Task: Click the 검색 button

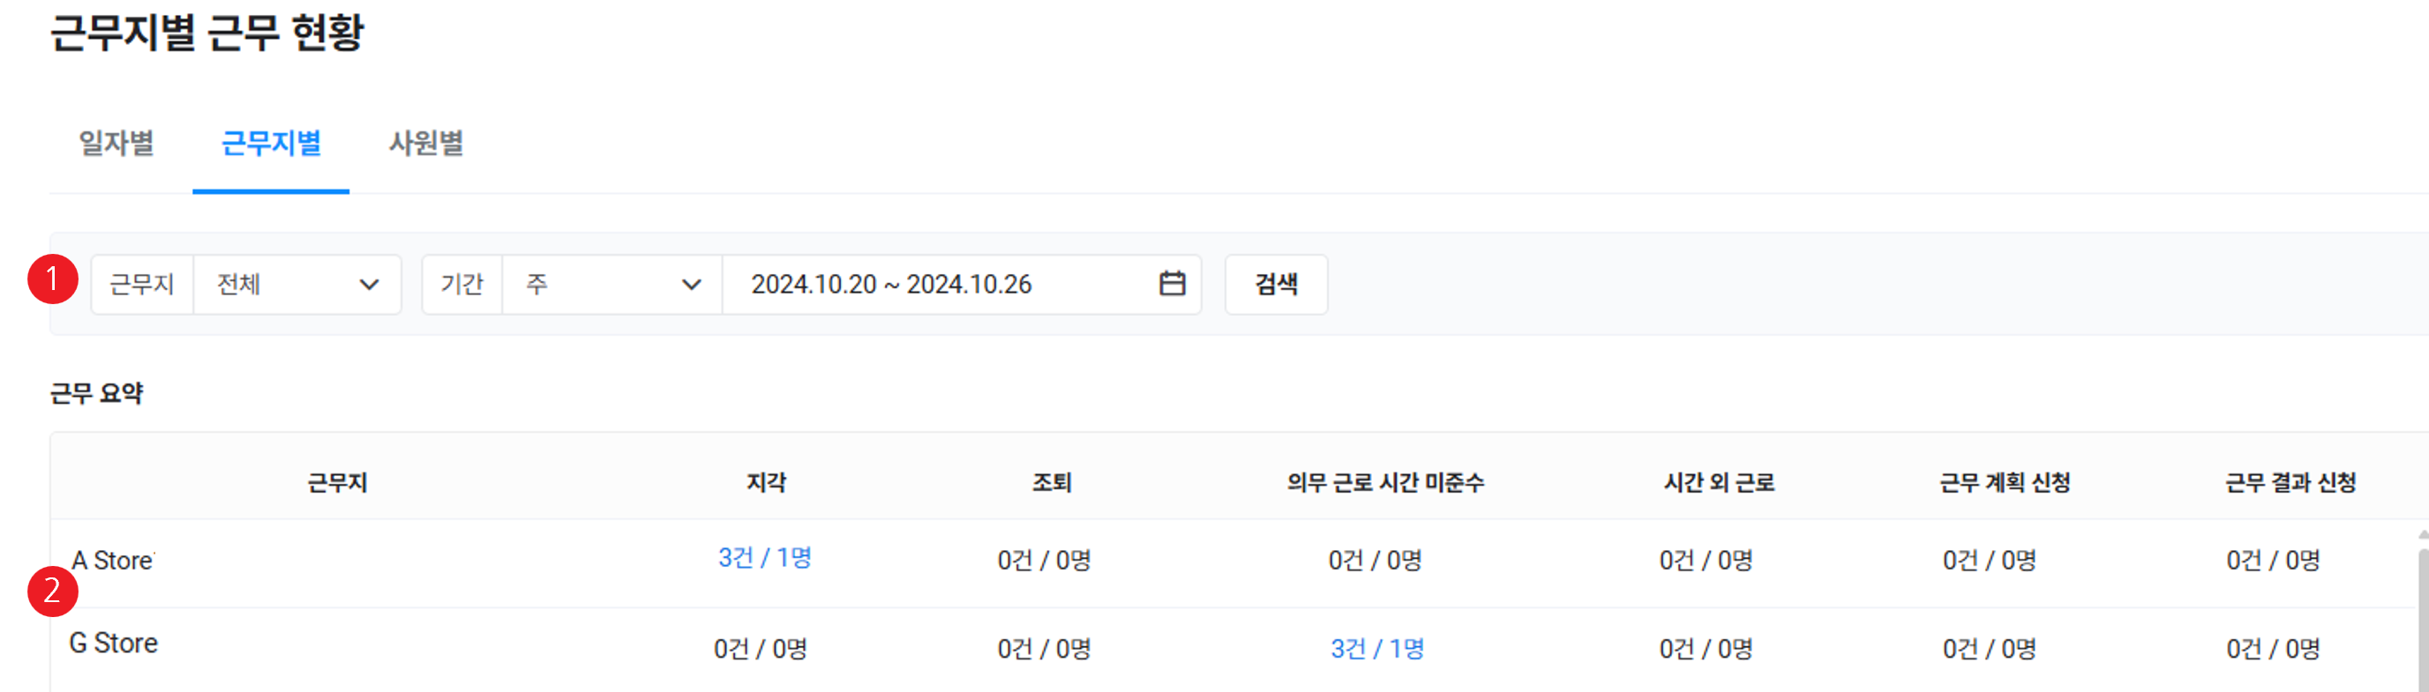Action: click(1276, 285)
